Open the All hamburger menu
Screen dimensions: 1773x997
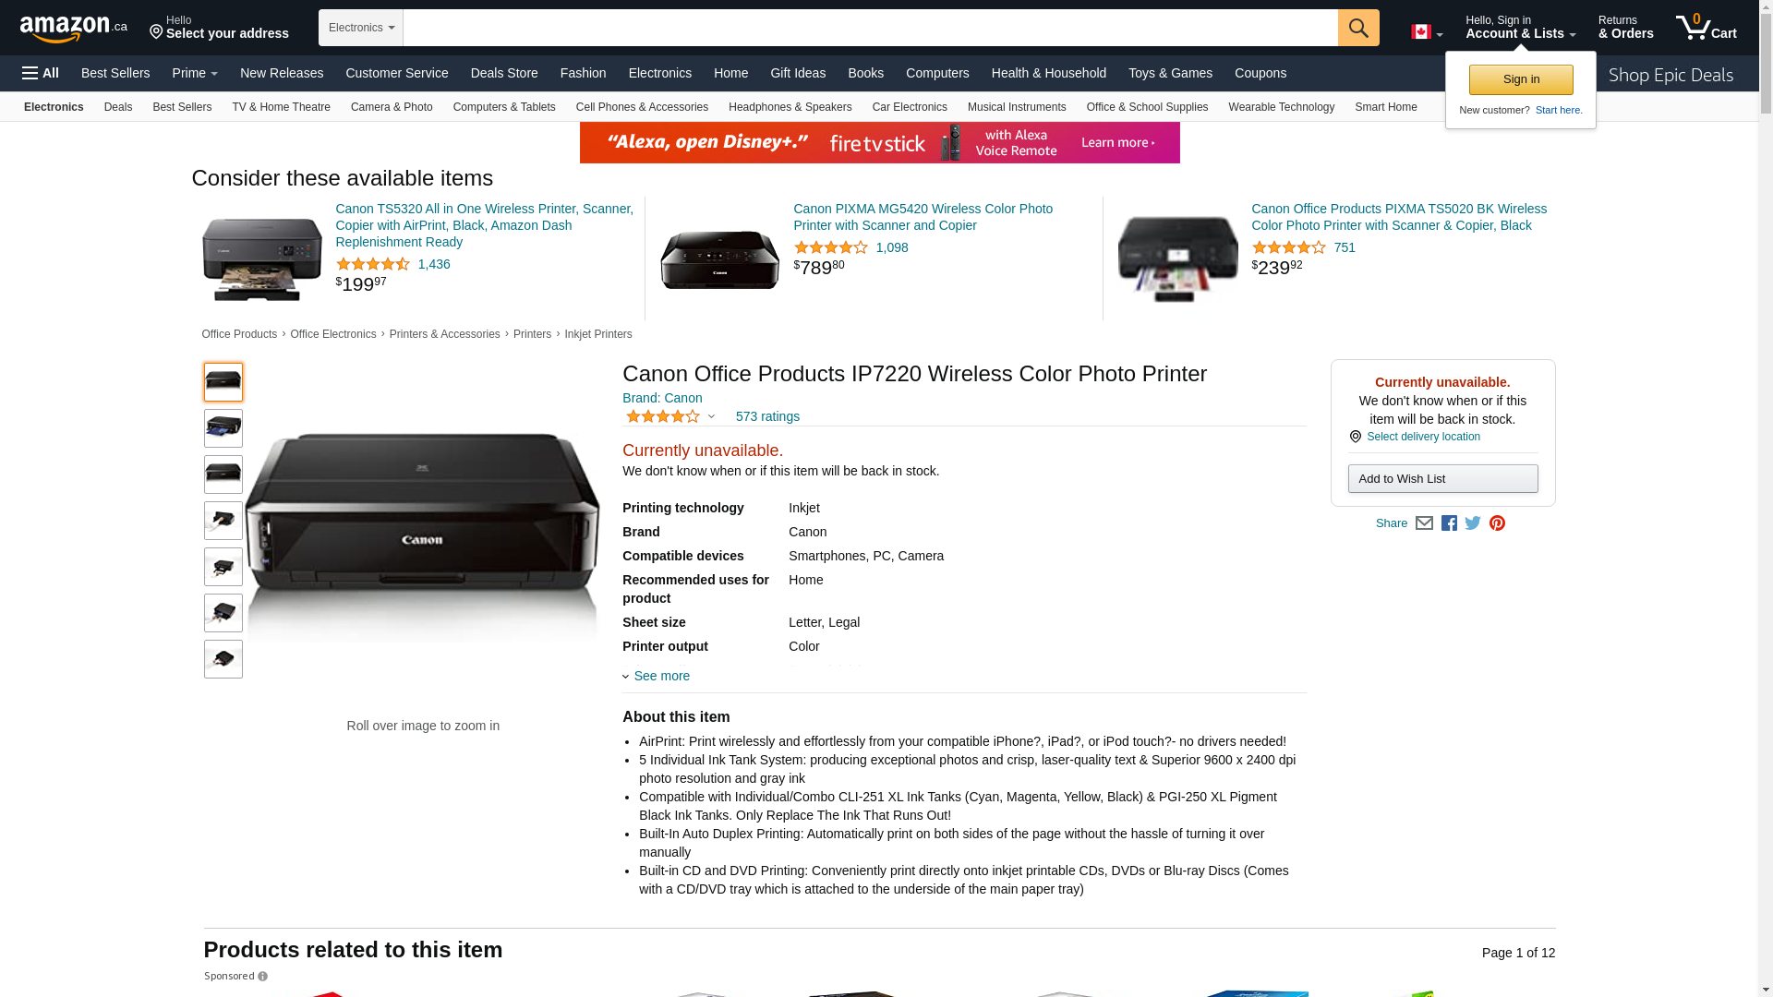[41, 73]
